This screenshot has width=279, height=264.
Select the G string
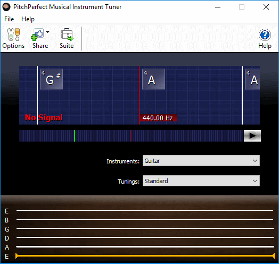tap(145, 228)
